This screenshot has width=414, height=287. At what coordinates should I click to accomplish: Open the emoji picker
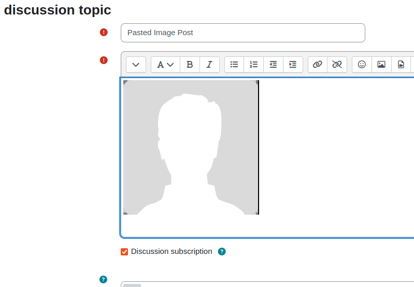362,65
